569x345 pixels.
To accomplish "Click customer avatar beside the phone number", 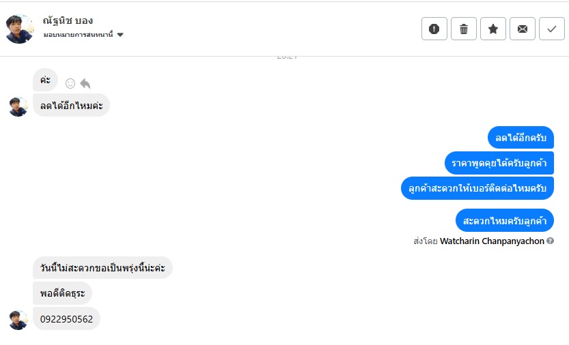I will click(x=18, y=320).
